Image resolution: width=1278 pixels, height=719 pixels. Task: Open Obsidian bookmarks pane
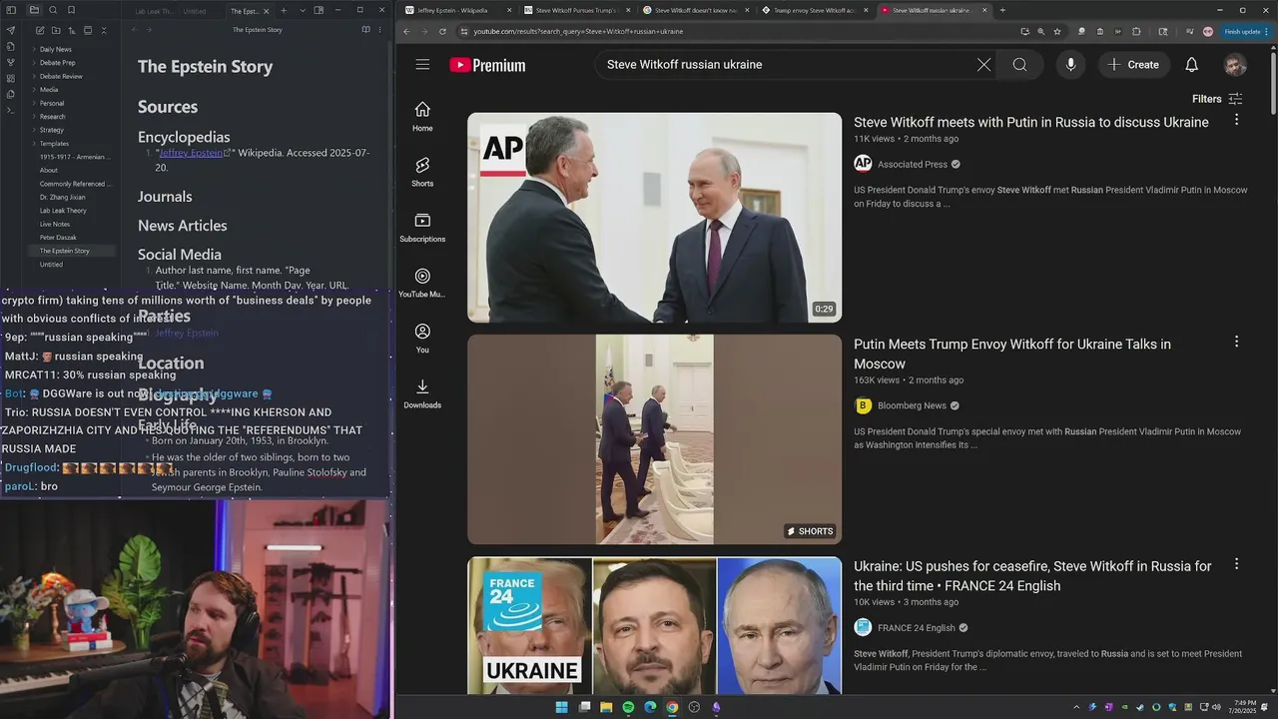(70, 10)
